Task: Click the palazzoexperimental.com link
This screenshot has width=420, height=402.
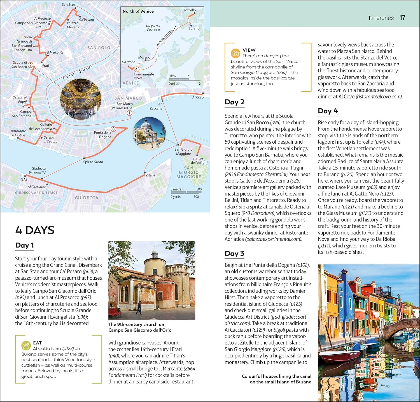Action: pyautogui.click(x=273, y=239)
